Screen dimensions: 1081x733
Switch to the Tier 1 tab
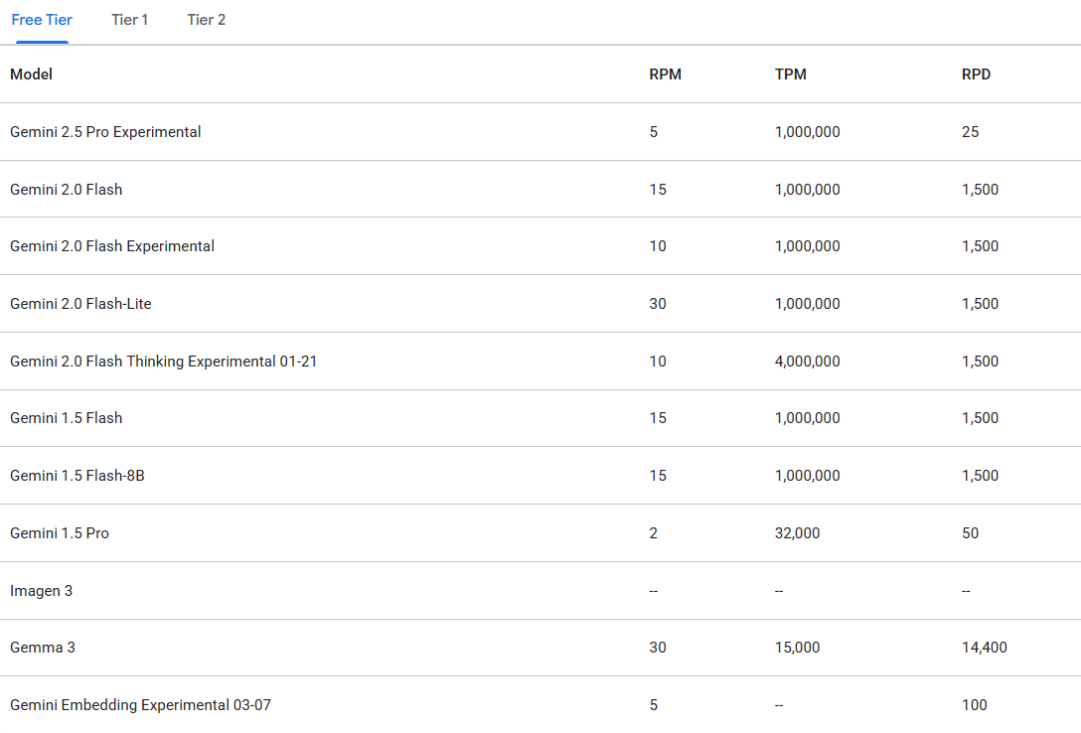coord(129,20)
